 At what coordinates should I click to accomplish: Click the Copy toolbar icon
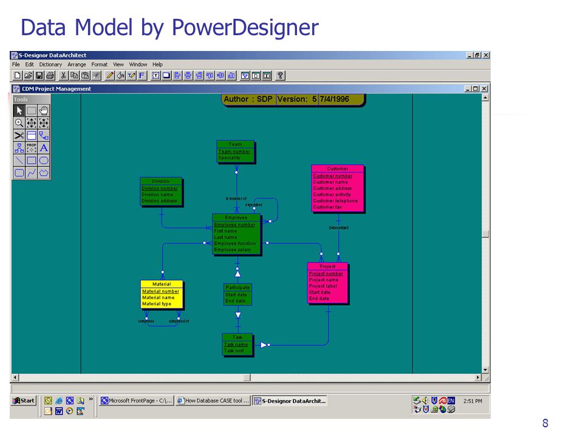[x=74, y=76]
